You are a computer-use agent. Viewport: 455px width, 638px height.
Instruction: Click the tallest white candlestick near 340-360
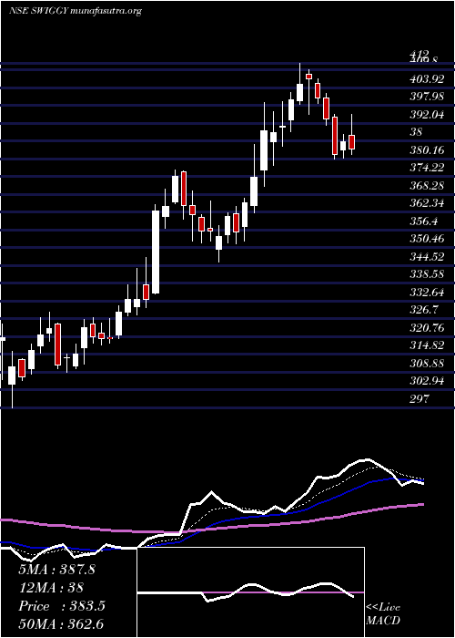156,252
